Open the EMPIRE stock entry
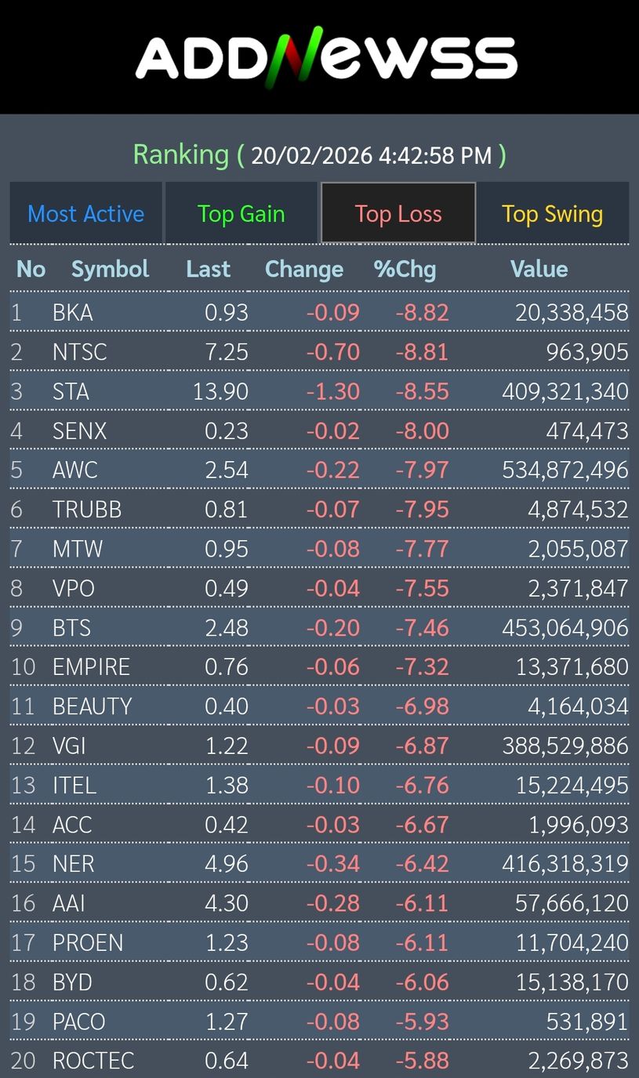 coord(91,667)
